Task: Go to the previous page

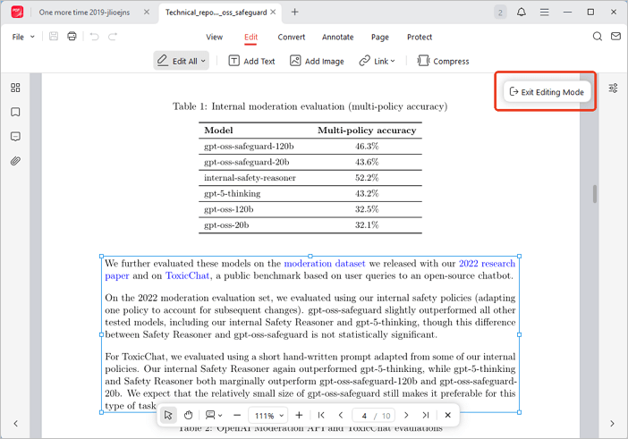Action: click(341, 415)
